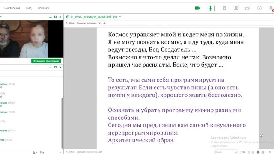Image resolution: width=274 pixels, height=154 pixels.
Task: Click the 116% zoom level value
Action: click(243, 152)
